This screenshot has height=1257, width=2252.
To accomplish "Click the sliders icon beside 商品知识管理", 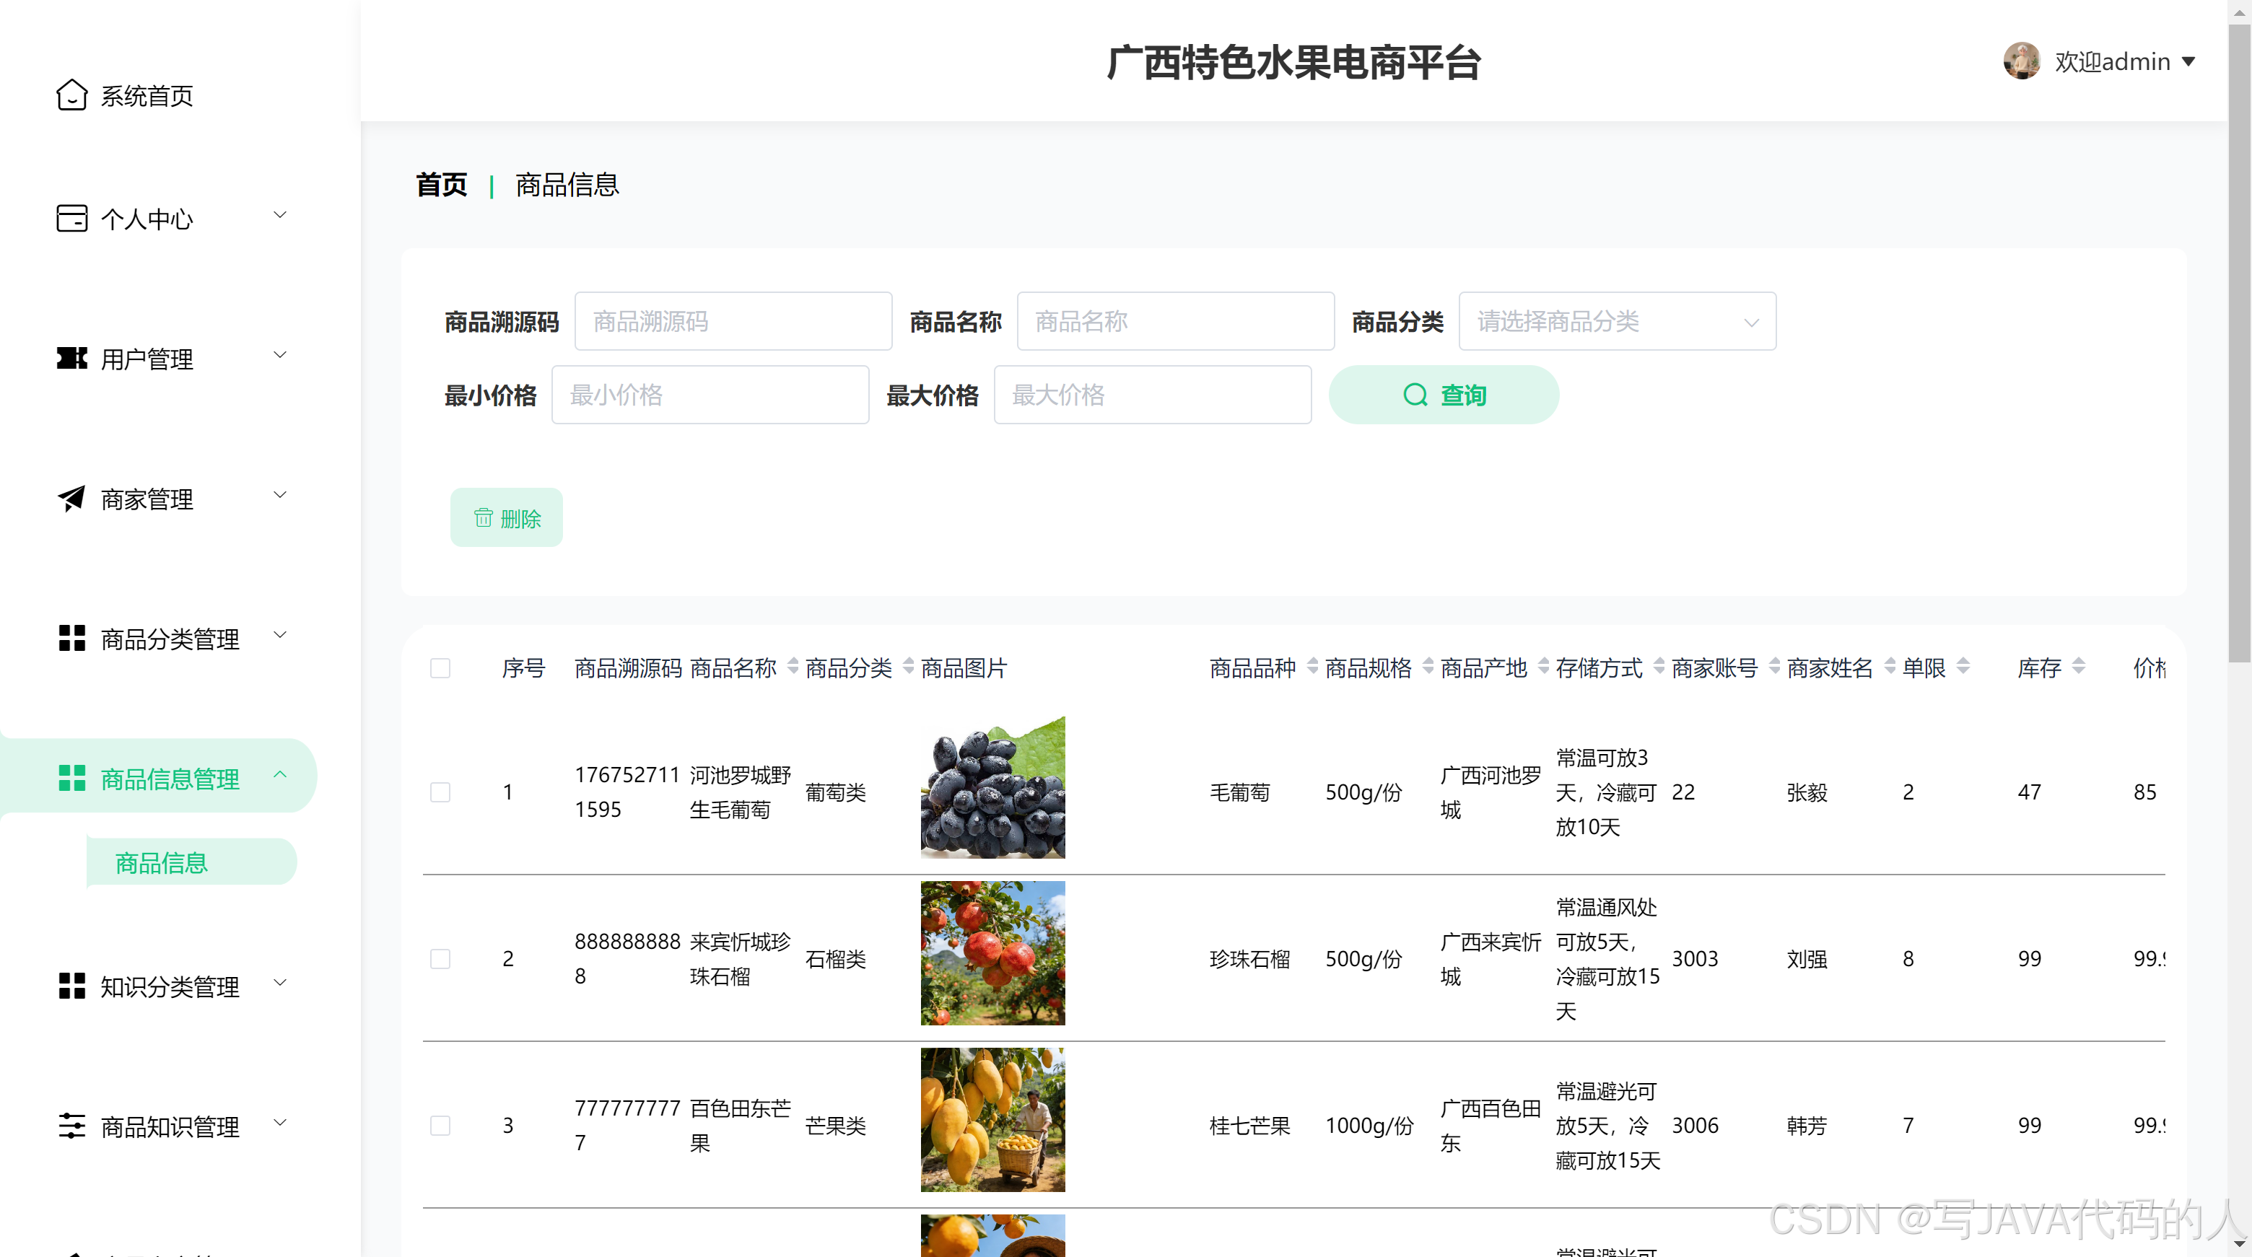I will [x=71, y=1126].
